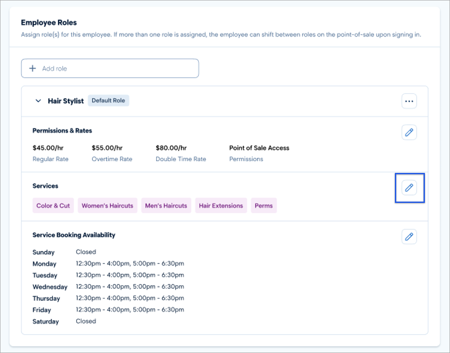Edit Service Booking Availability schedule
Image resolution: width=450 pixels, height=353 pixels.
[409, 237]
